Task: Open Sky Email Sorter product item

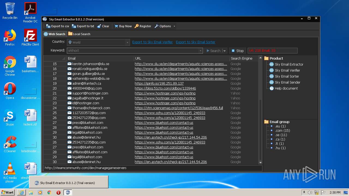Action: 284,76
